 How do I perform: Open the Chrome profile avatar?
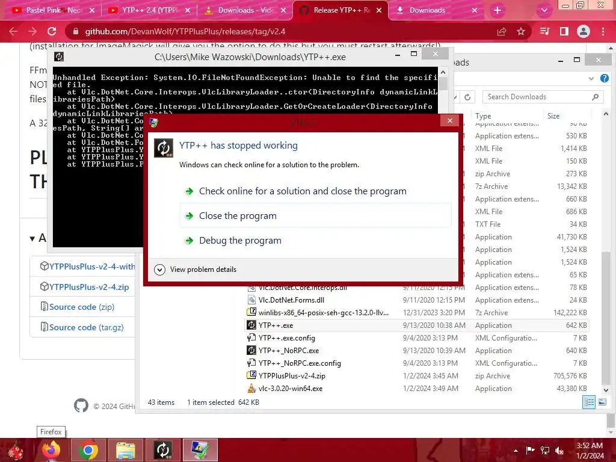point(584,31)
